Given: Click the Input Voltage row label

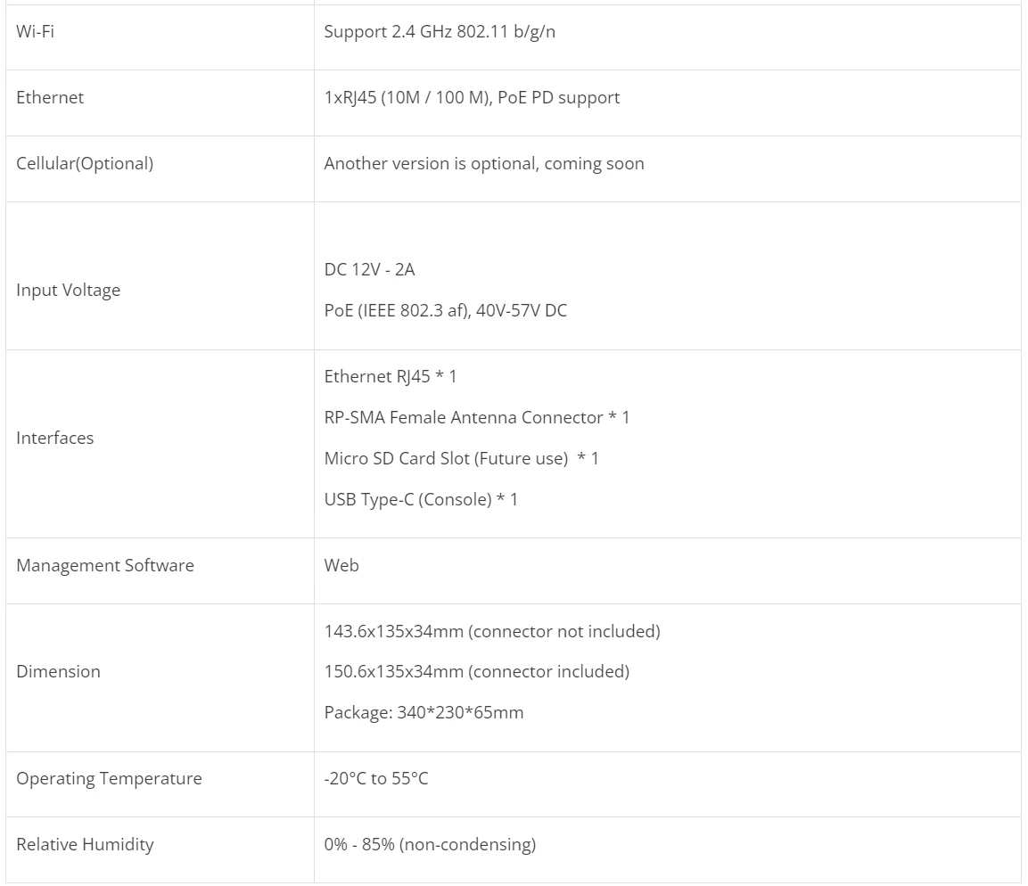Looking at the screenshot, I should pyautogui.click(x=68, y=290).
